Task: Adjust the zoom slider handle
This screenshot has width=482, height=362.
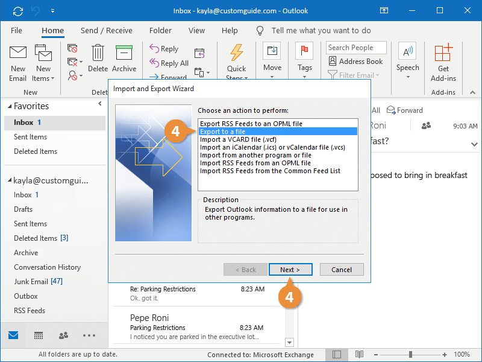Action: (x=410, y=355)
